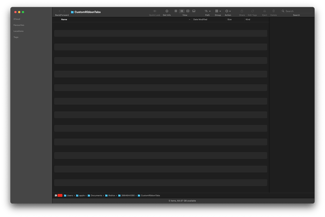Viewport: 325px width, 217px height.
Task: Select CustomRibbonTabs in path bar
Action: click(x=149, y=195)
